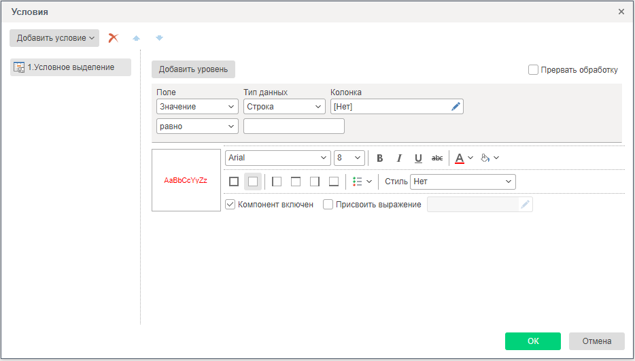This screenshot has width=635, height=361.
Task: Click the red delete condition icon
Action: coord(114,38)
